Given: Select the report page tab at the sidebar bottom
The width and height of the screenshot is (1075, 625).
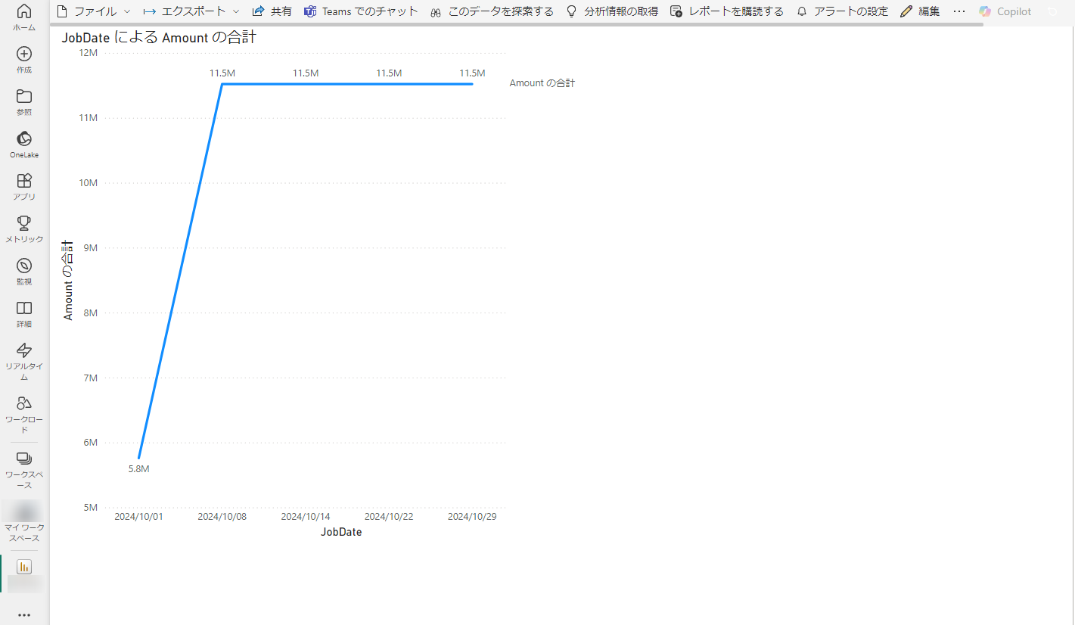Looking at the screenshot, I should [23, 566].
